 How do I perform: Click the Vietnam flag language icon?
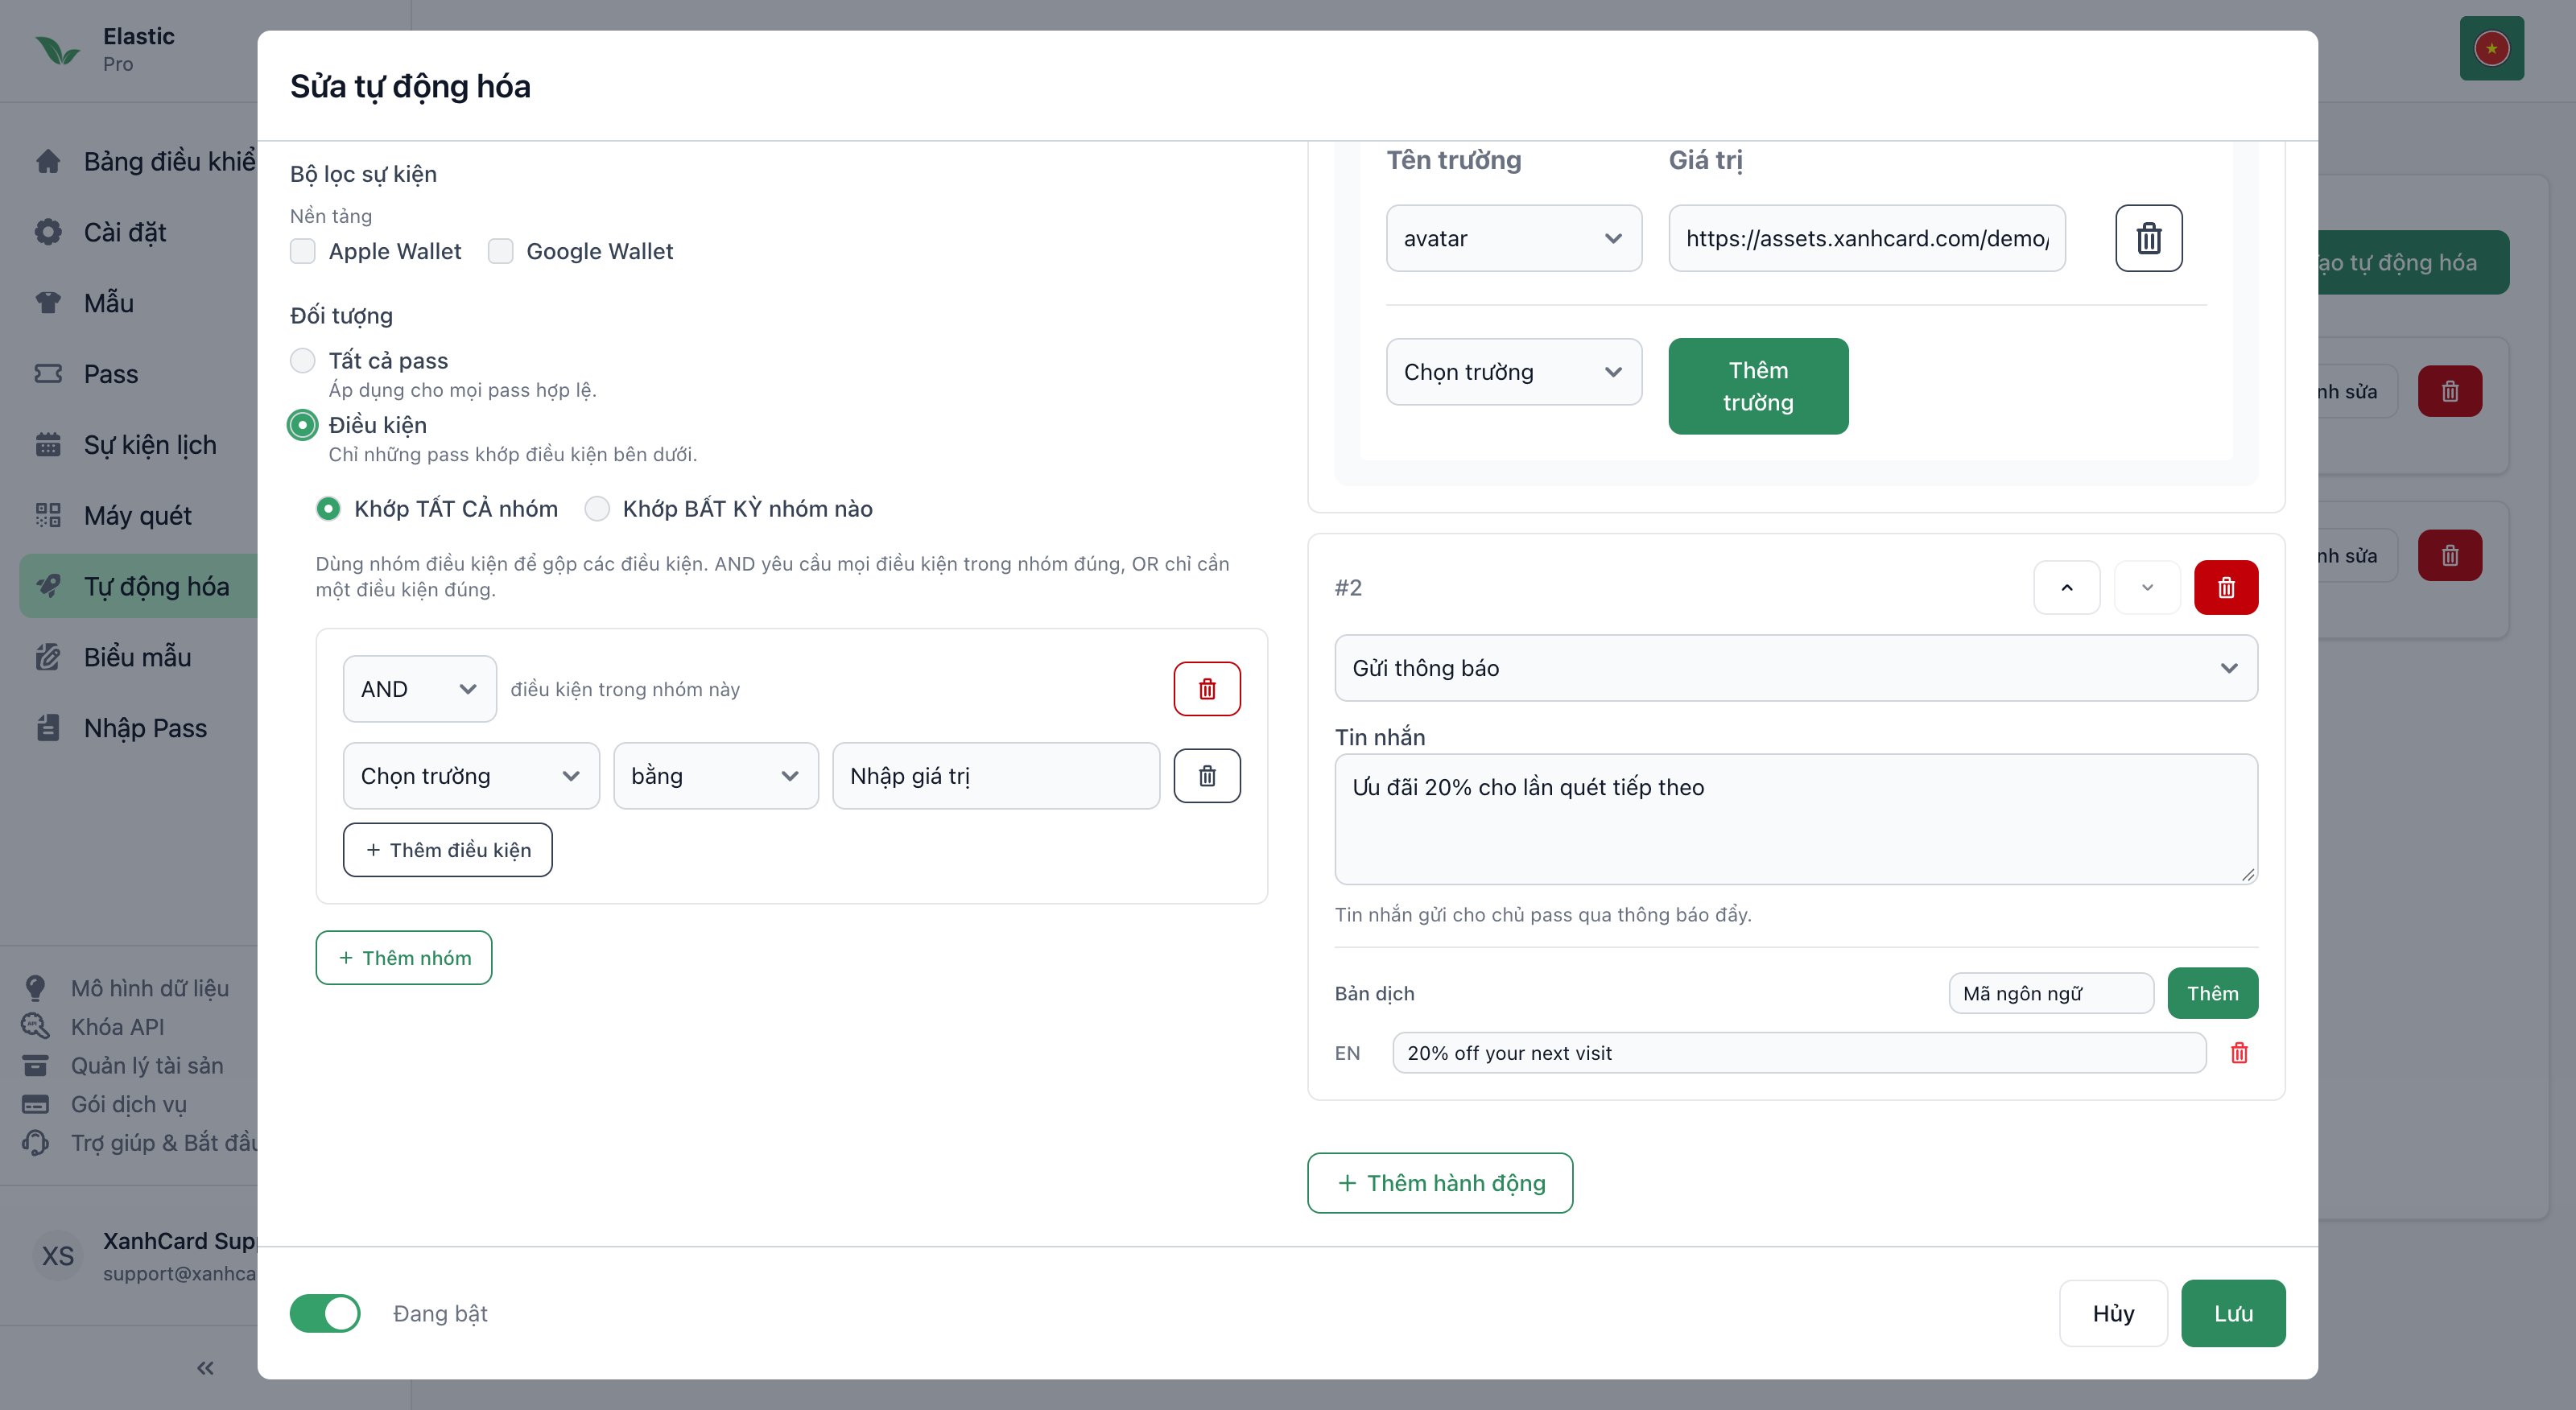point(2491,48)
